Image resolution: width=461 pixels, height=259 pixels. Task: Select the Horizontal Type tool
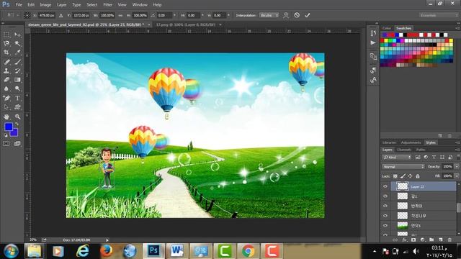coord(17,98)
